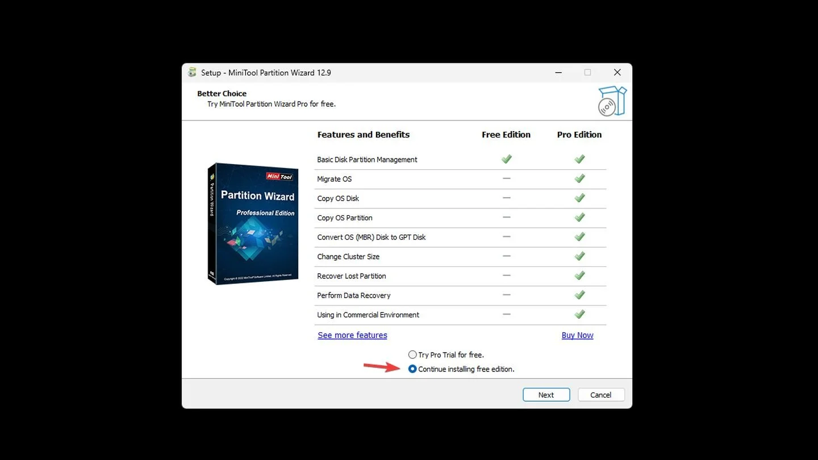Click Pro Edition checkmark for Migrate OS
The width and height of the screenshot is (818, 460).
click(x=579, y=178)
